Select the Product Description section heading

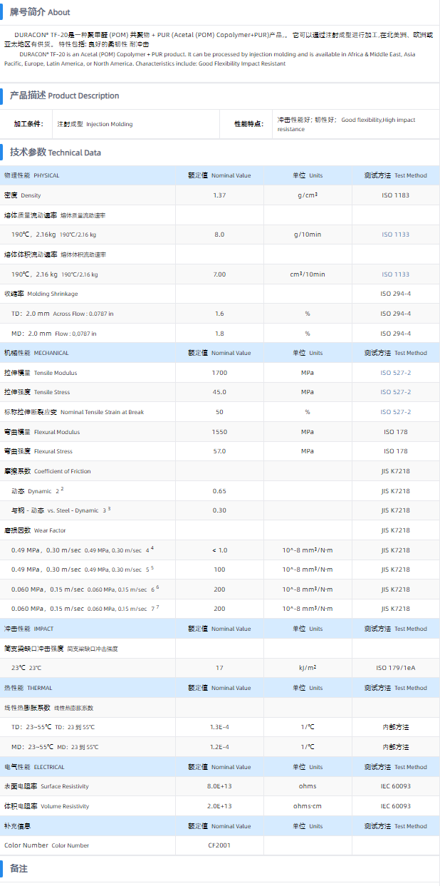(x=64, y=96)
